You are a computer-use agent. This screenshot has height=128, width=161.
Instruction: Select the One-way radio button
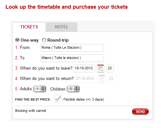coord(17,40)
